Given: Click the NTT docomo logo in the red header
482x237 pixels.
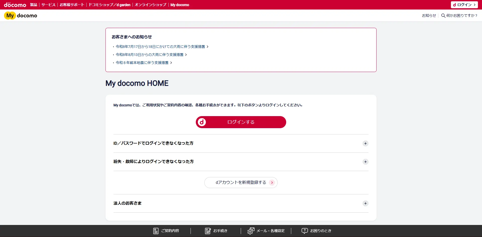Looking at the screenshot, I should click(15, 5).
